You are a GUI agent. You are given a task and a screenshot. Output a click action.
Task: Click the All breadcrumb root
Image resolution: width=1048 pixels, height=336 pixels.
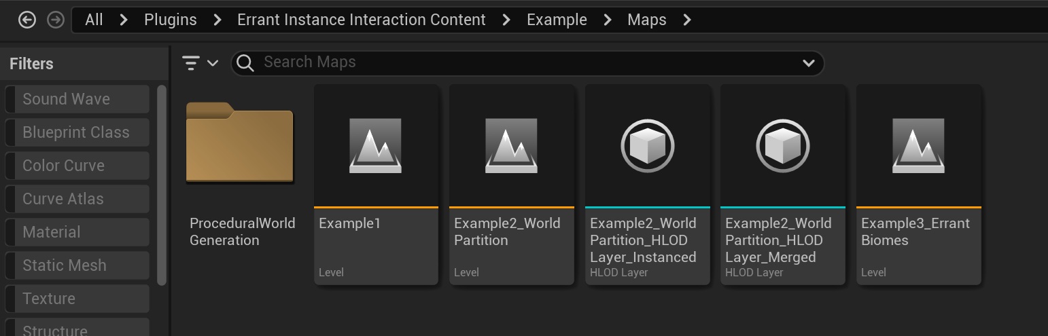pos(94,20)
